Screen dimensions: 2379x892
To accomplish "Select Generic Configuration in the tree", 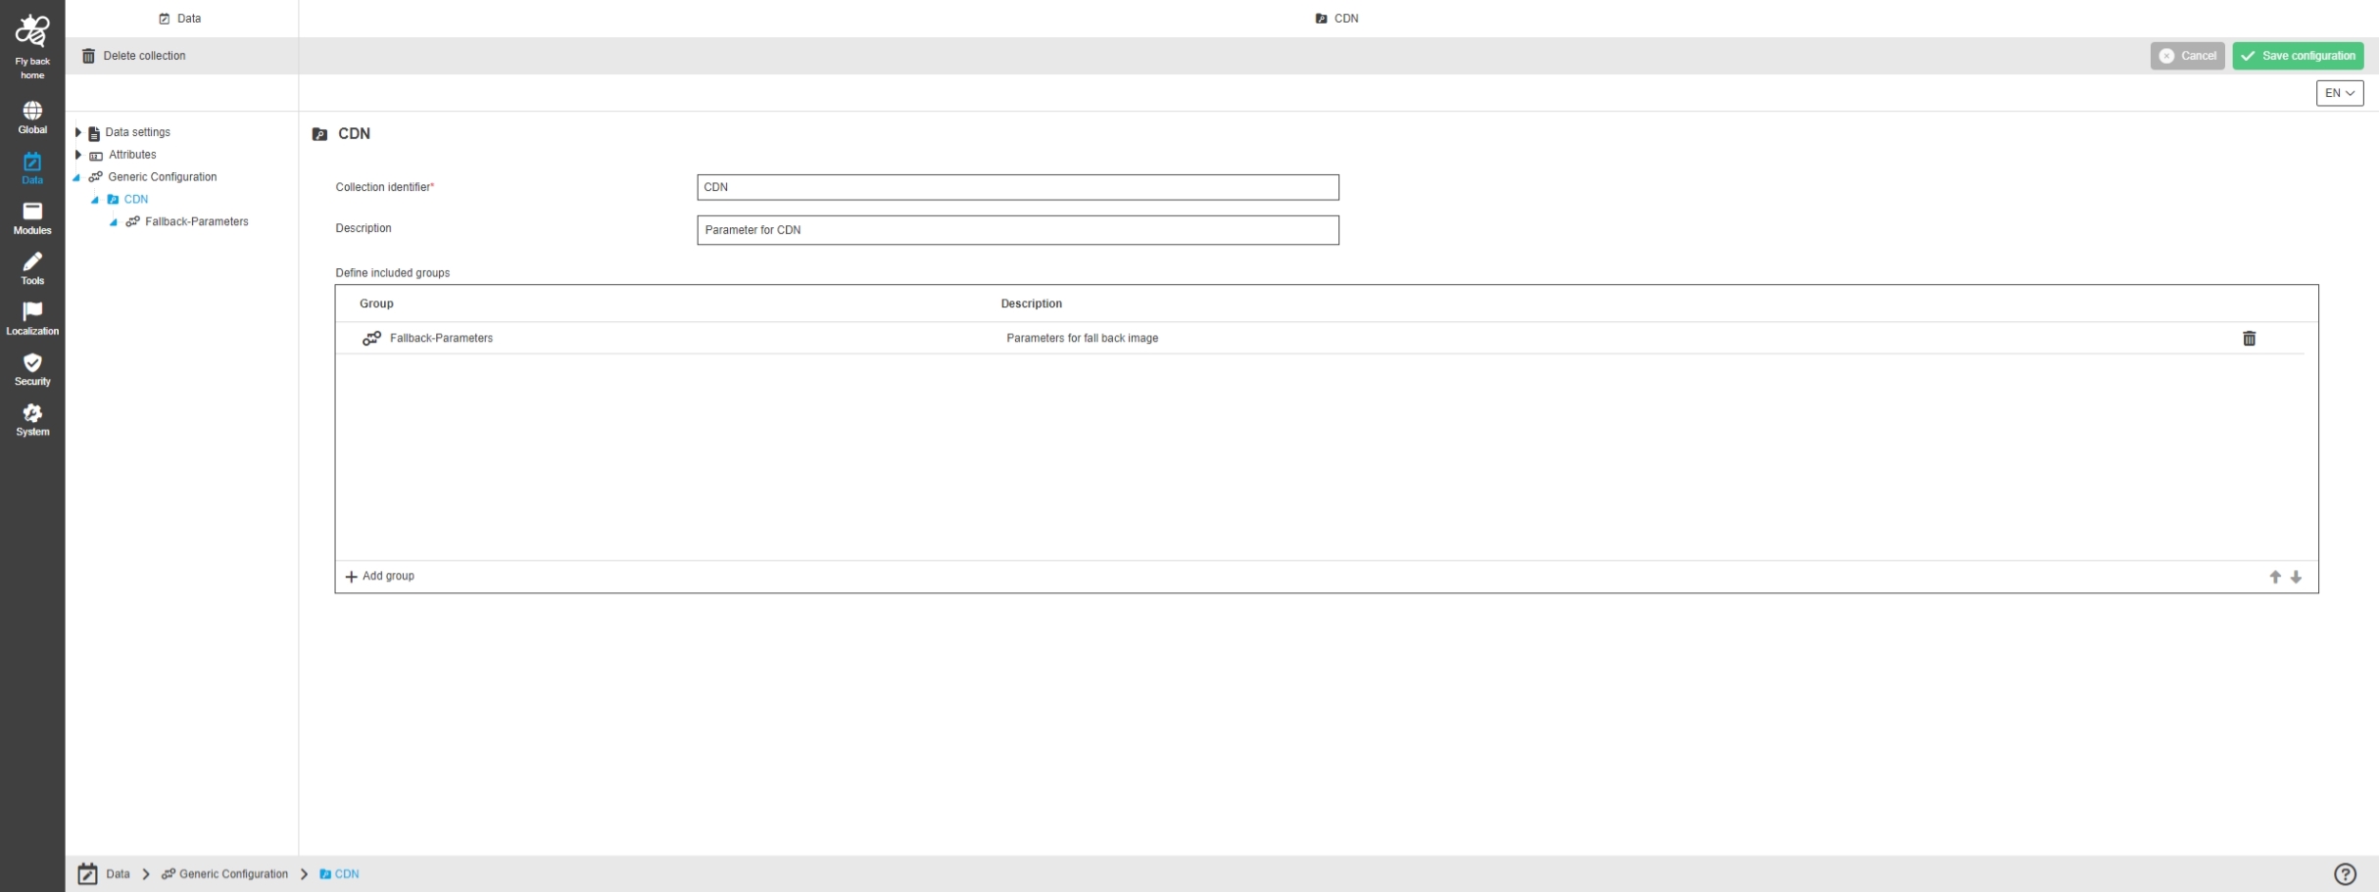I will pyautogui.click(x=163, y=177).
